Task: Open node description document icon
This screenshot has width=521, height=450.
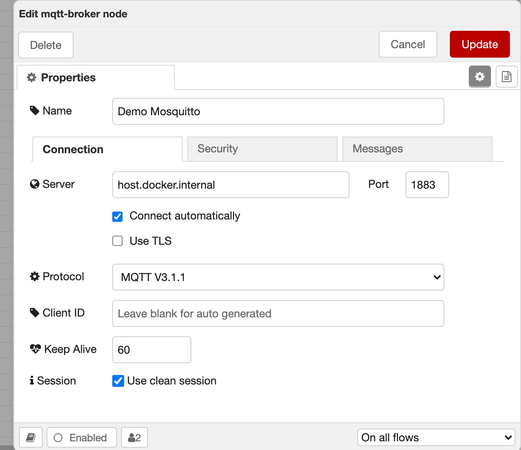Action: click(506, 76)
